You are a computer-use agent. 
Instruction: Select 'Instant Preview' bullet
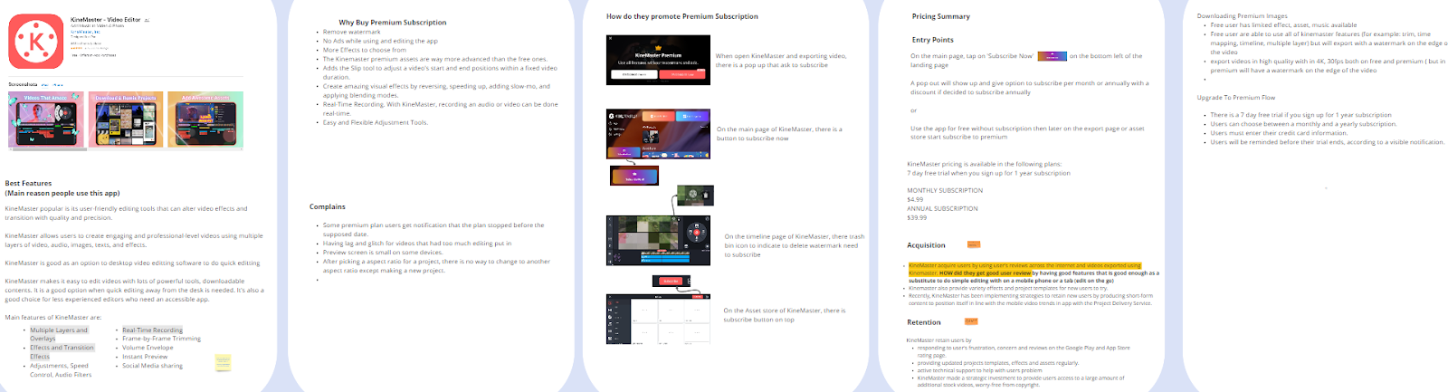pyautogui.click(x=145, y=357)
